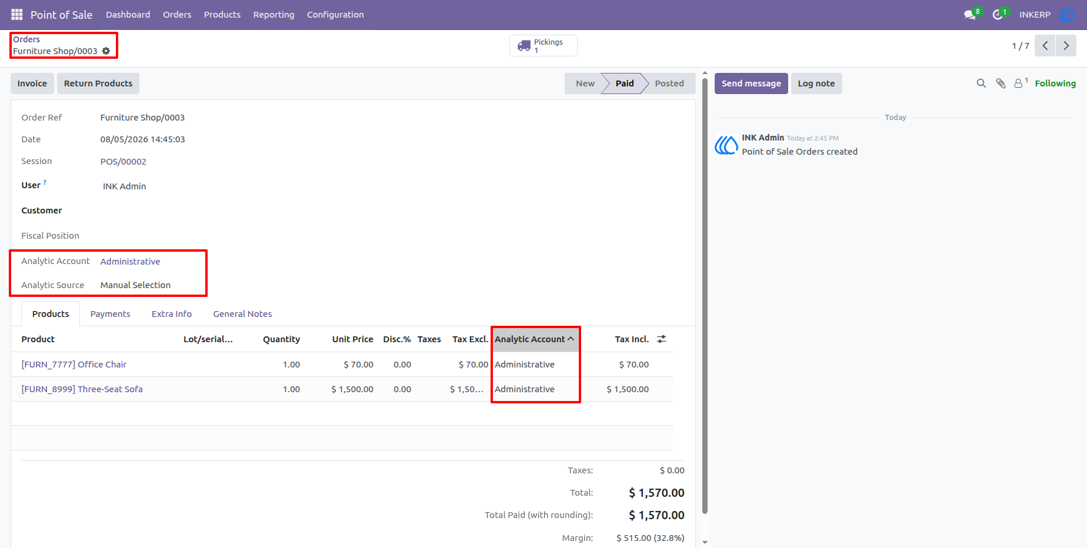Screen dimensions: 1087x548
Task: Click the Posted status stage
Action: 669,83
